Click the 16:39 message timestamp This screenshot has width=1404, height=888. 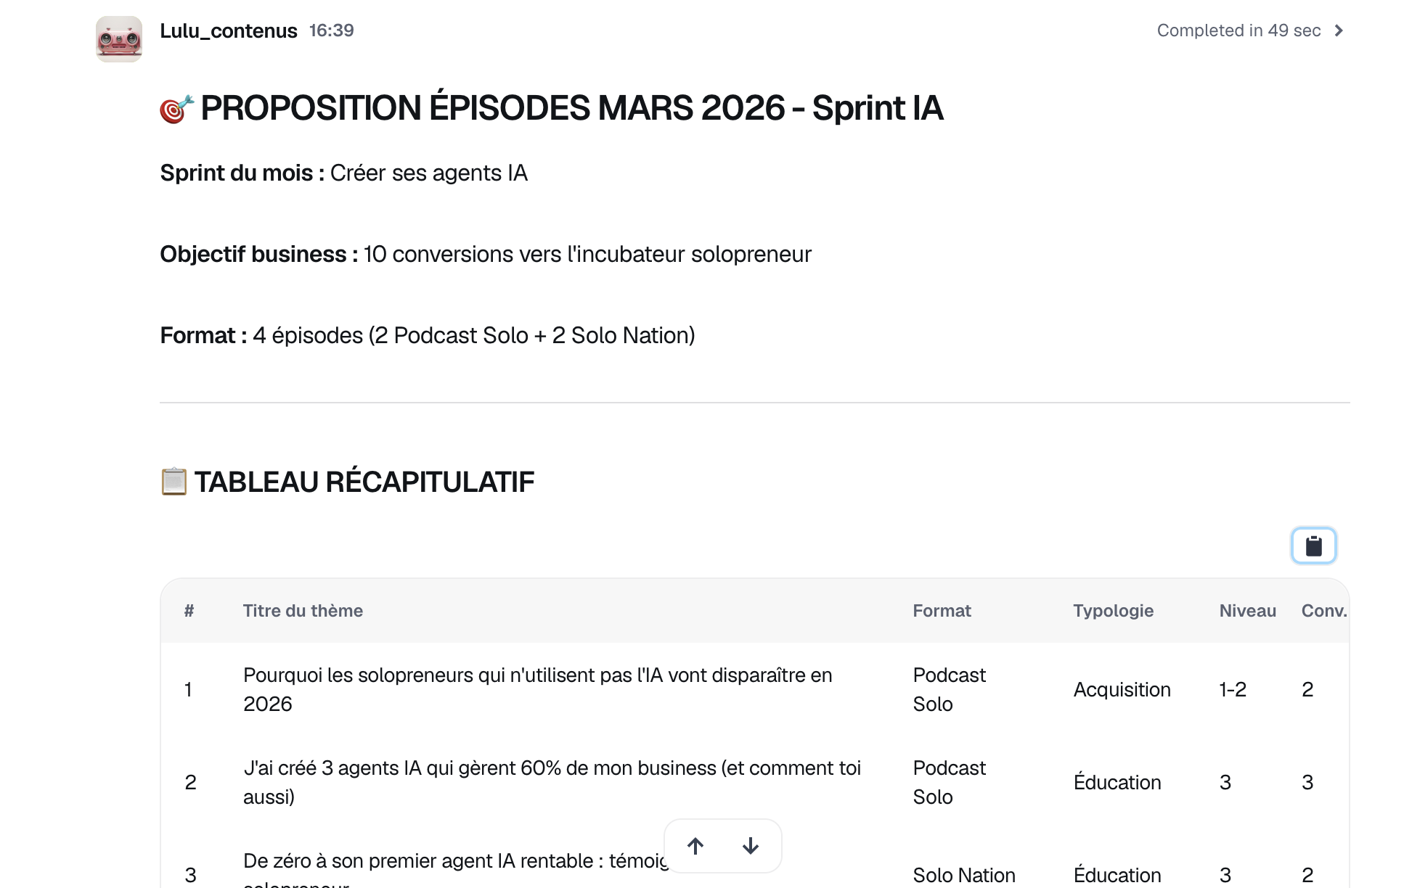[332, 30]
